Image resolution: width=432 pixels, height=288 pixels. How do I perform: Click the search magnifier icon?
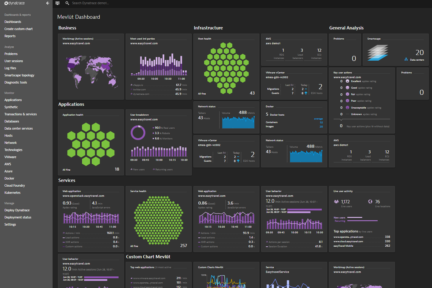point(67,3)
